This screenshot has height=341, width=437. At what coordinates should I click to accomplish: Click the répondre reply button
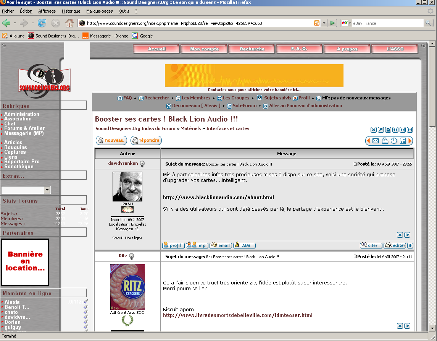tap(146, 141)
